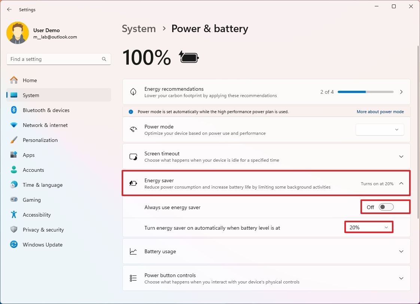420x304 pixels.
Task: Open More about power mode link
Action: 380,112
